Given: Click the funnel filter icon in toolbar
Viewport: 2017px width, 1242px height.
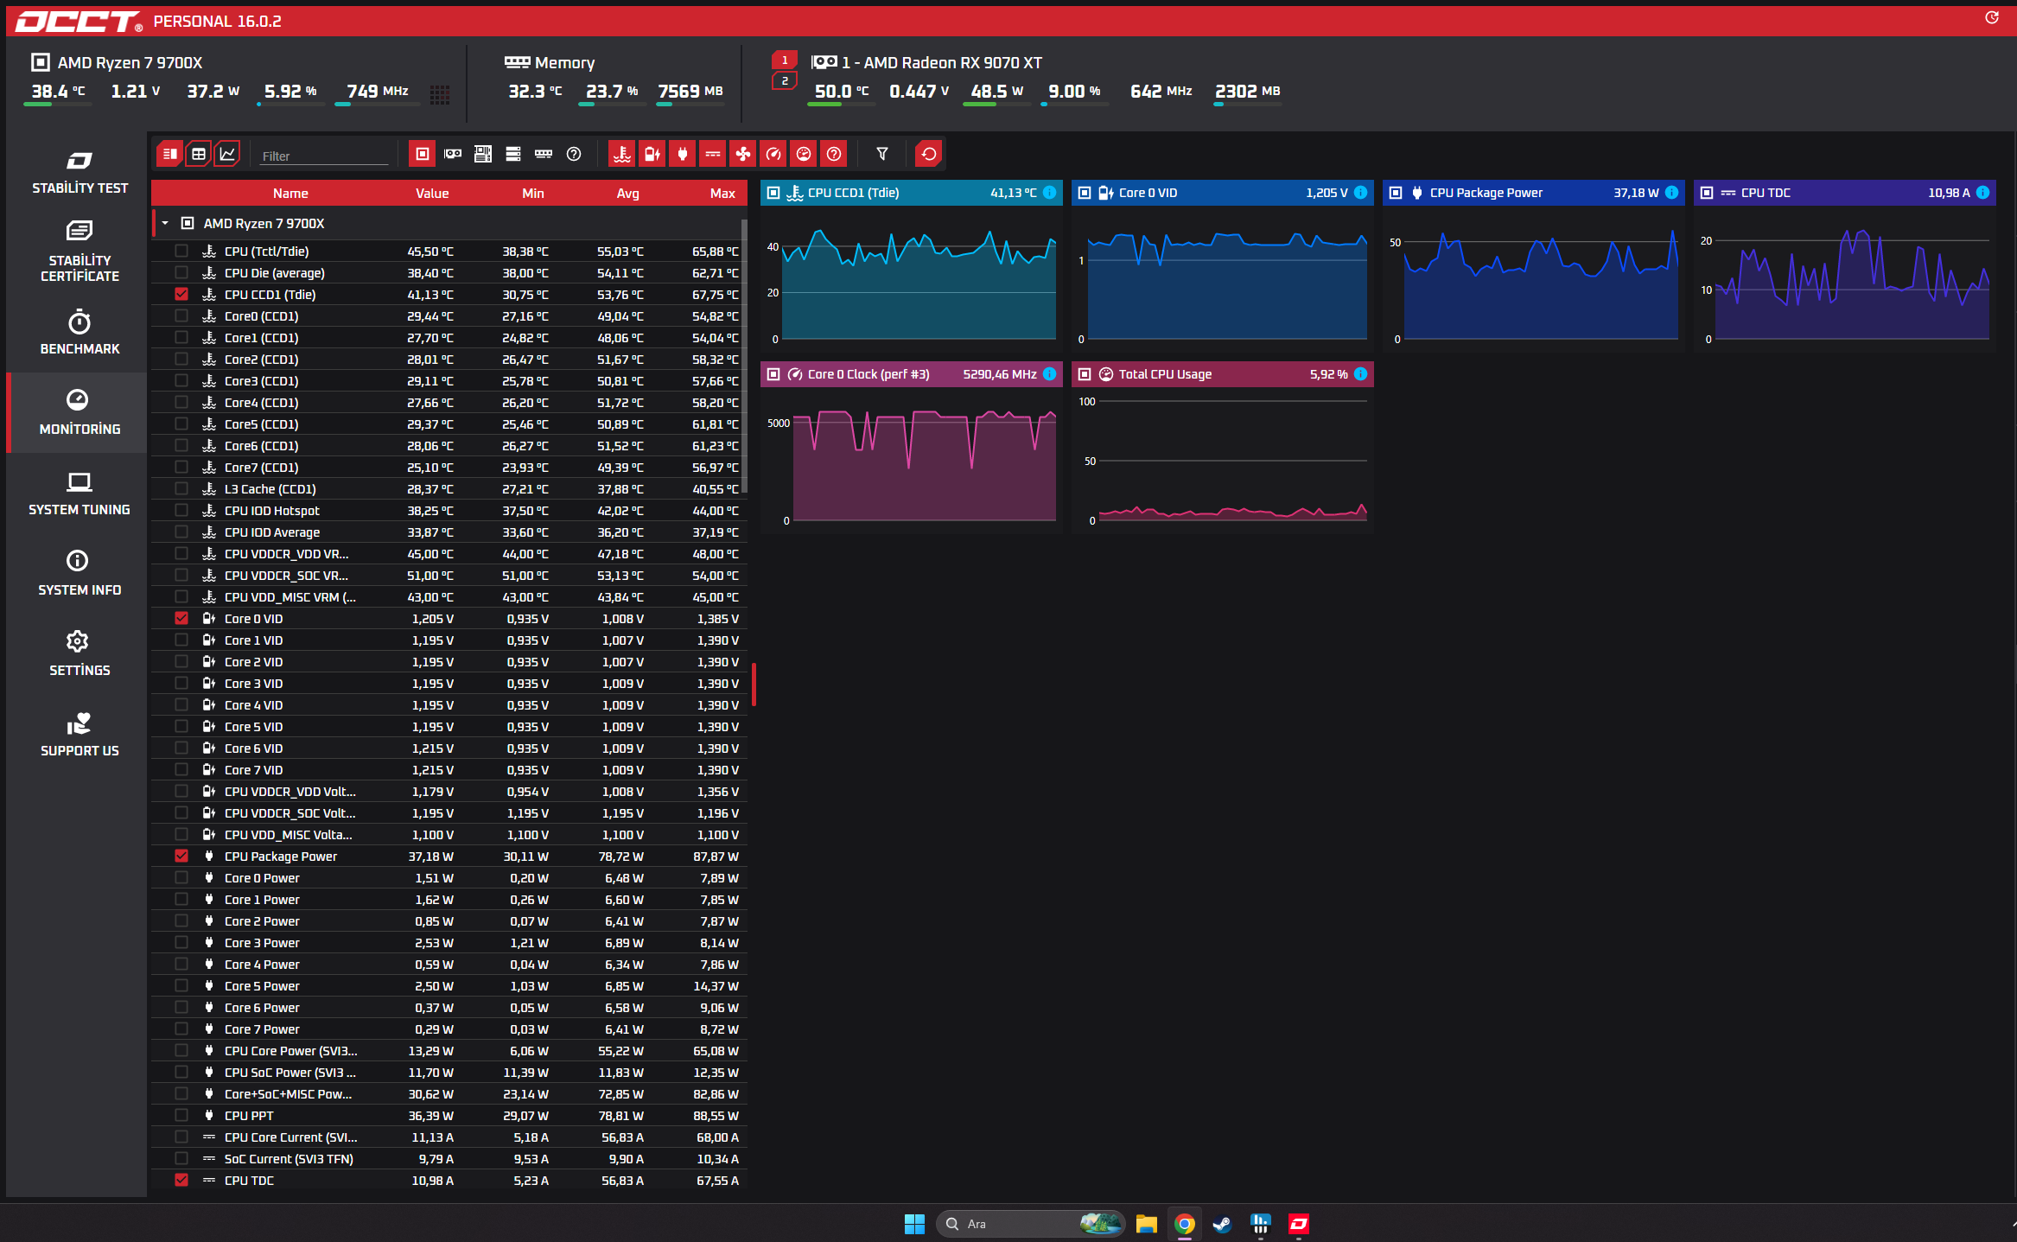Looking at the screenshot, I should pos(882,155).
